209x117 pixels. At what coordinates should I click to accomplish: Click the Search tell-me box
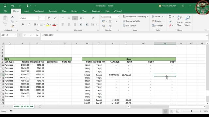[x=118, y=11]
